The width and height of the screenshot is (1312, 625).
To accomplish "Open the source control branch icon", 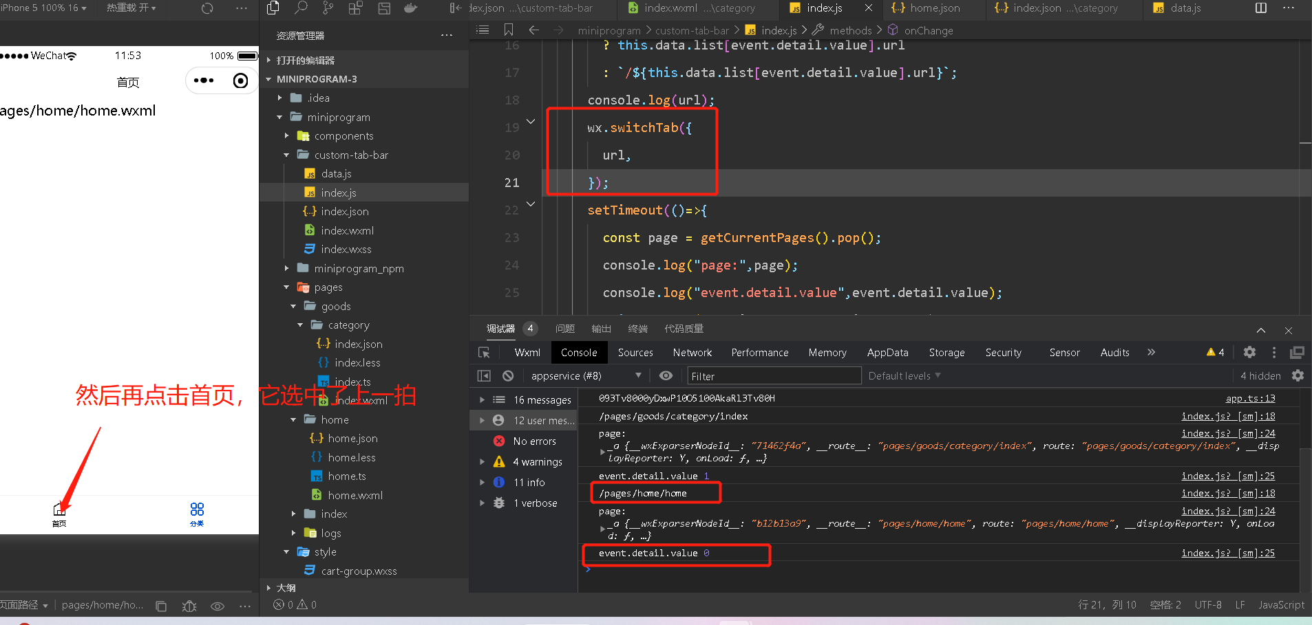I will tap(328, 8).
